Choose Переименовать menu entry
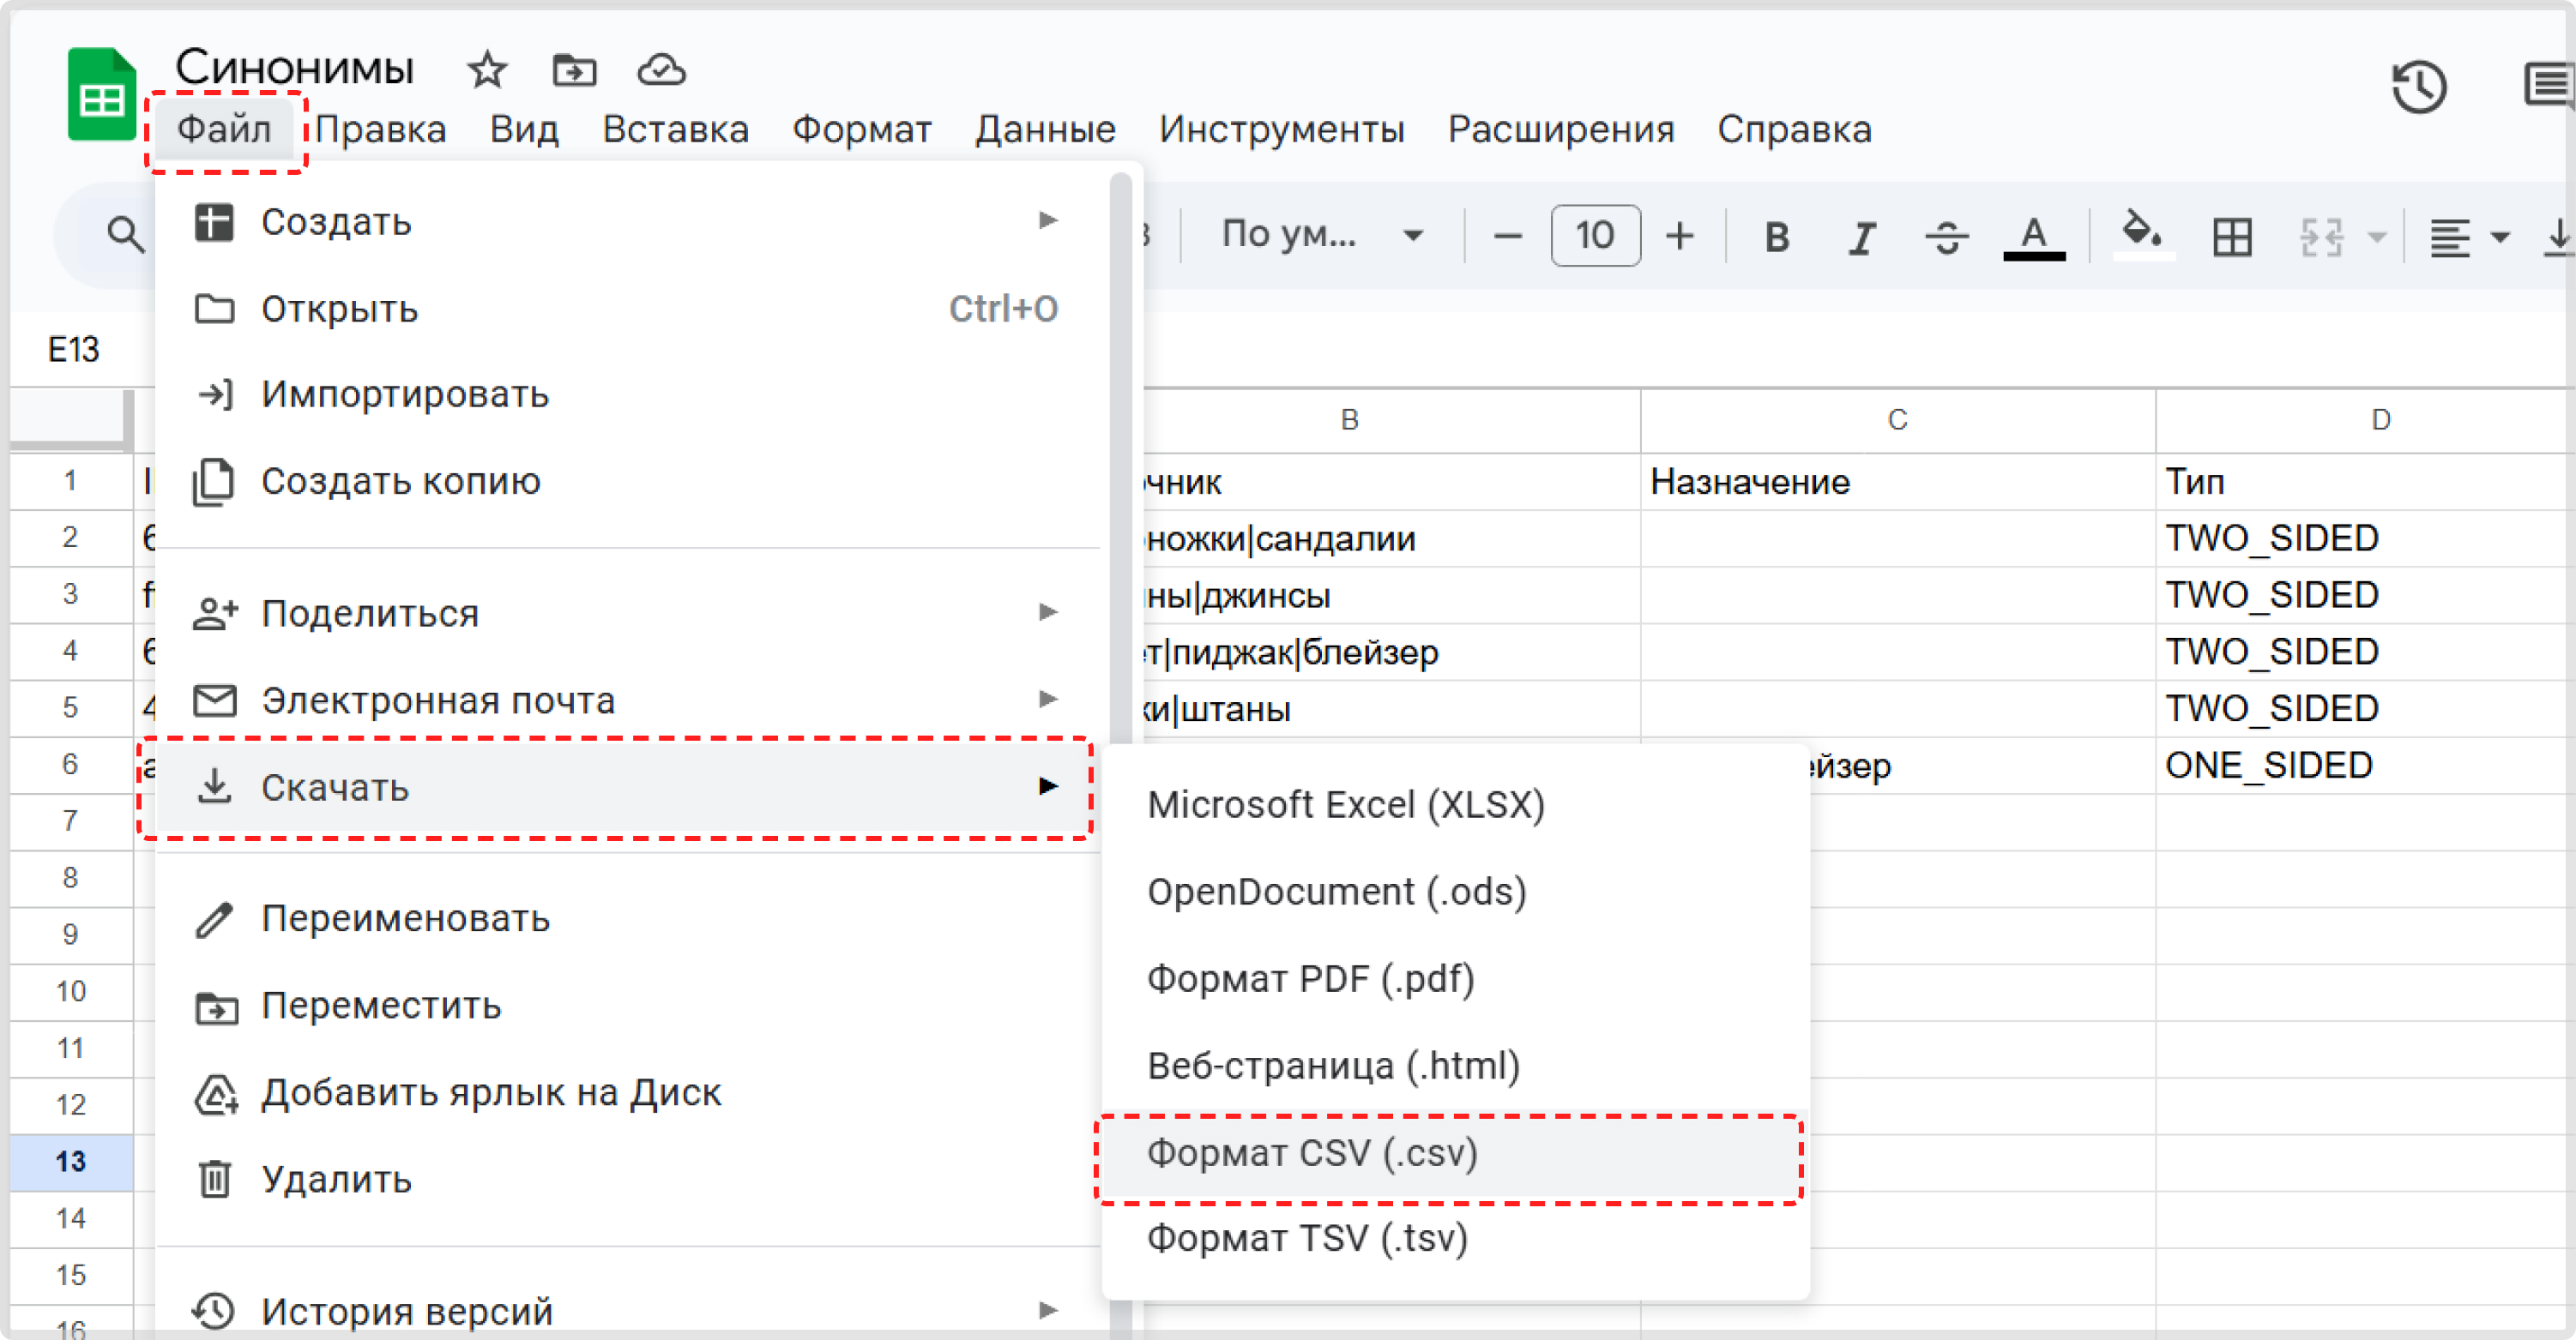 [x=628, y=918]
